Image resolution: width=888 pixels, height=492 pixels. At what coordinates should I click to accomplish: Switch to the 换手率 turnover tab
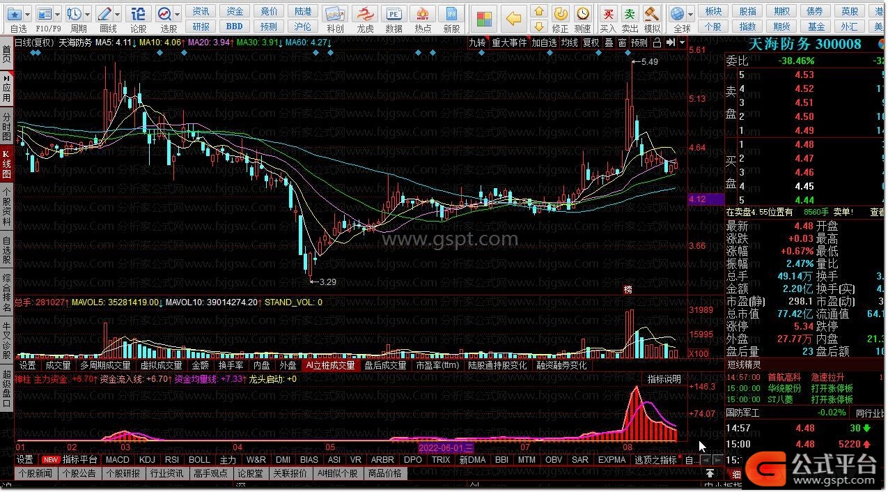pos(231,365)
